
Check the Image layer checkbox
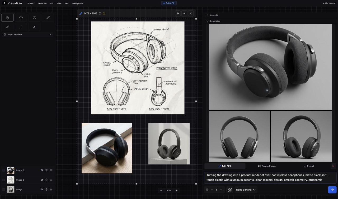click(x=3, y=190)
